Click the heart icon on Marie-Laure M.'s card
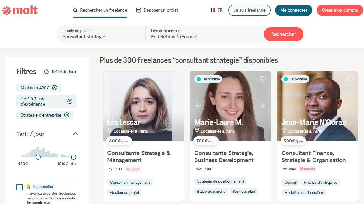 point(263,78)
